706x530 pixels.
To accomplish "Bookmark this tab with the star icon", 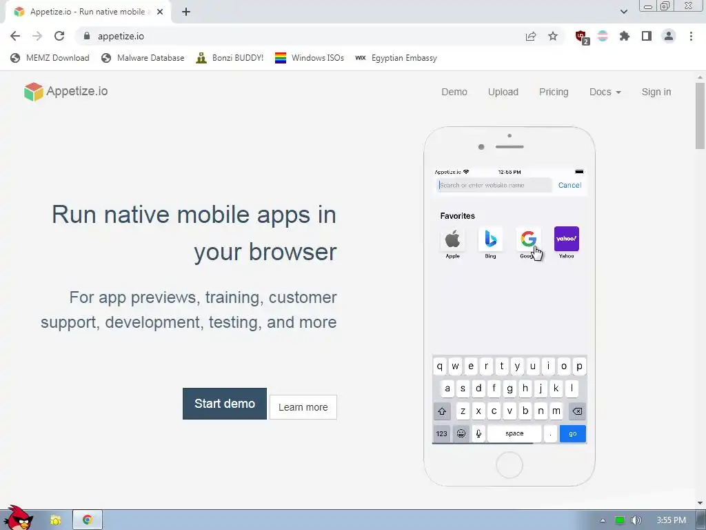I will click(x=553, y=36).
